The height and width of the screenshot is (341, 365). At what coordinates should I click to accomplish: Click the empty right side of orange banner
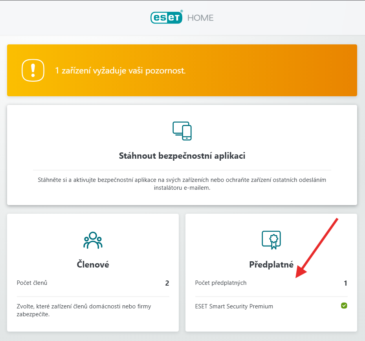(x=299, y=71)
